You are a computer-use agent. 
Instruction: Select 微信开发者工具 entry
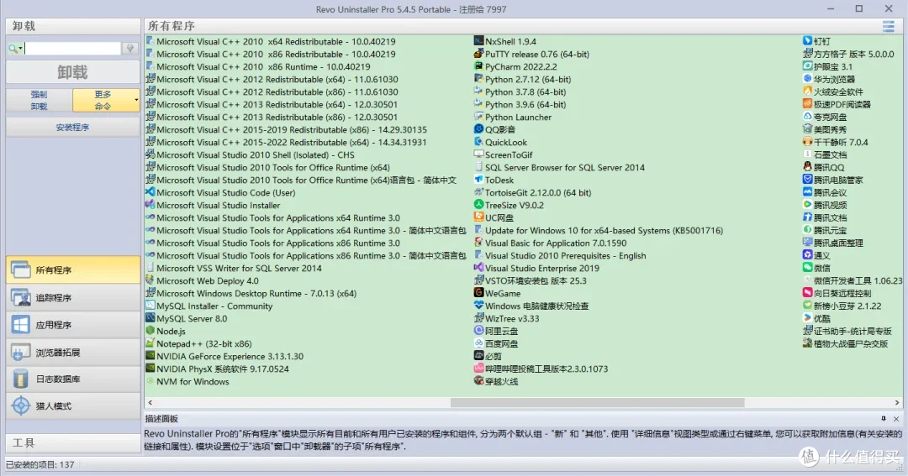[x=853, y=280]
